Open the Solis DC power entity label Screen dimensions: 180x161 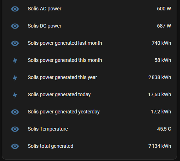point(45,26)
